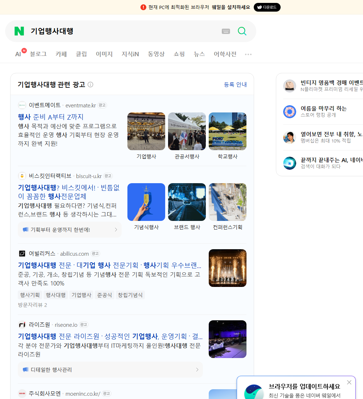363x399 pixels.
Task: Switch to the 쇼핑 tab
Action: (x=179, y=54)
